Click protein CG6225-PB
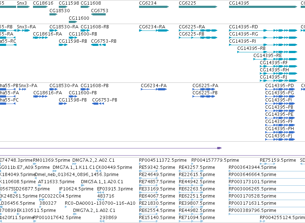Screen dimensions: 305x223 (x=204, y=96)
